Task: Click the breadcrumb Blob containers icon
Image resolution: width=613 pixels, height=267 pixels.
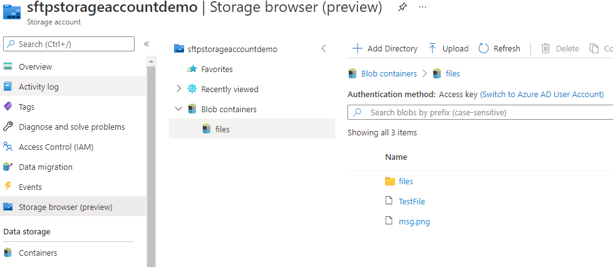Action: (353, 73)
